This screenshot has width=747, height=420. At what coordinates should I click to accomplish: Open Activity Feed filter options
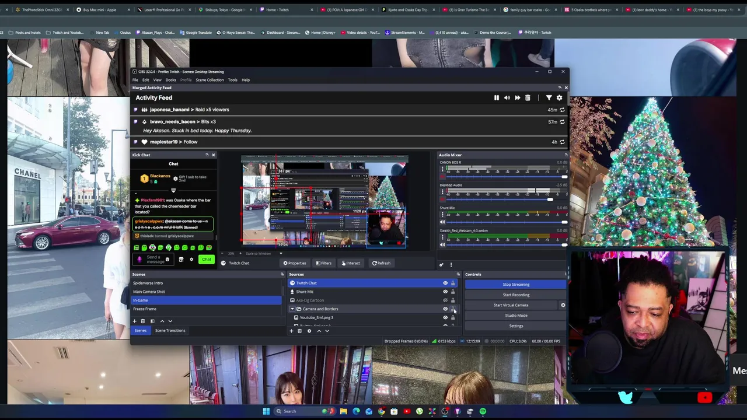click(x=549, y=98)
